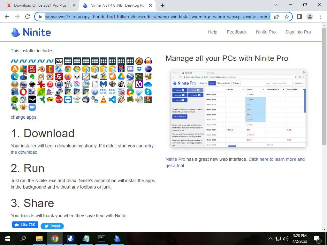Close the Download Office 2021 tab
This screenshot has height=245, width=327.
pyautogui.click(x=74, y=6)
